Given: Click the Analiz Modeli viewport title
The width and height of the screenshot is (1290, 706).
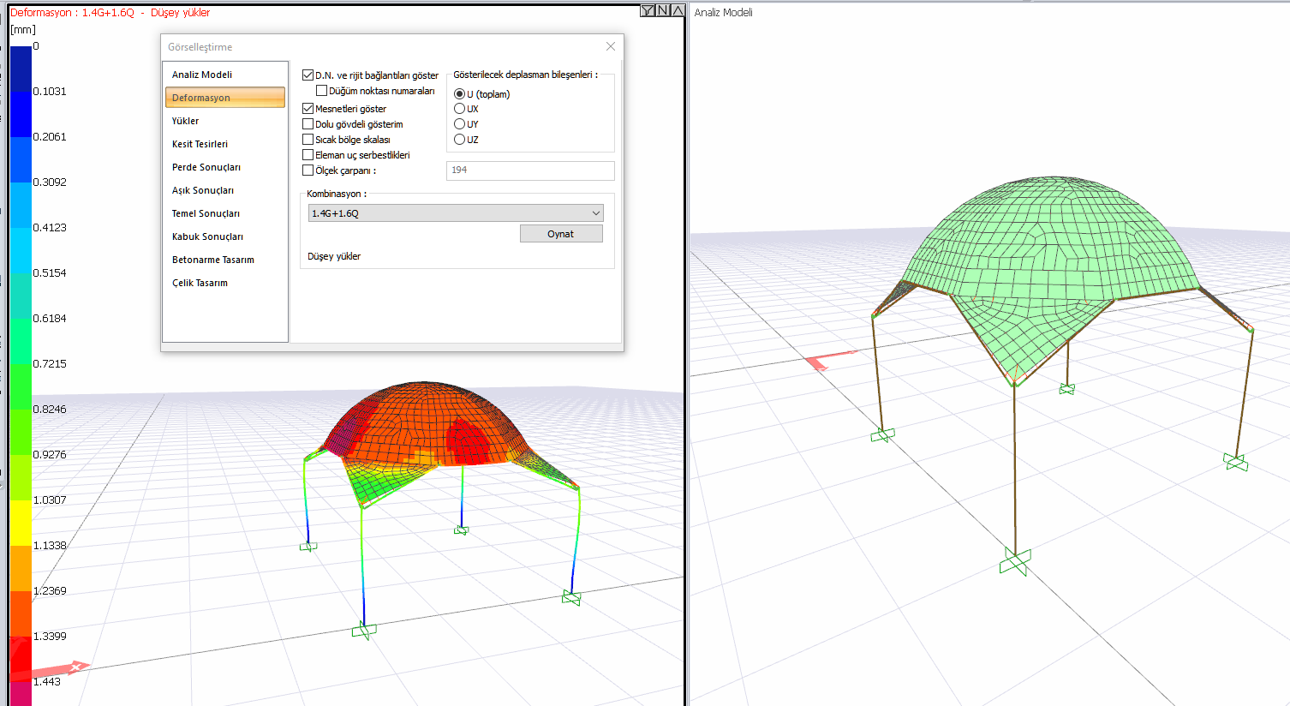Looking at the screenshot, I should point(723,12).
